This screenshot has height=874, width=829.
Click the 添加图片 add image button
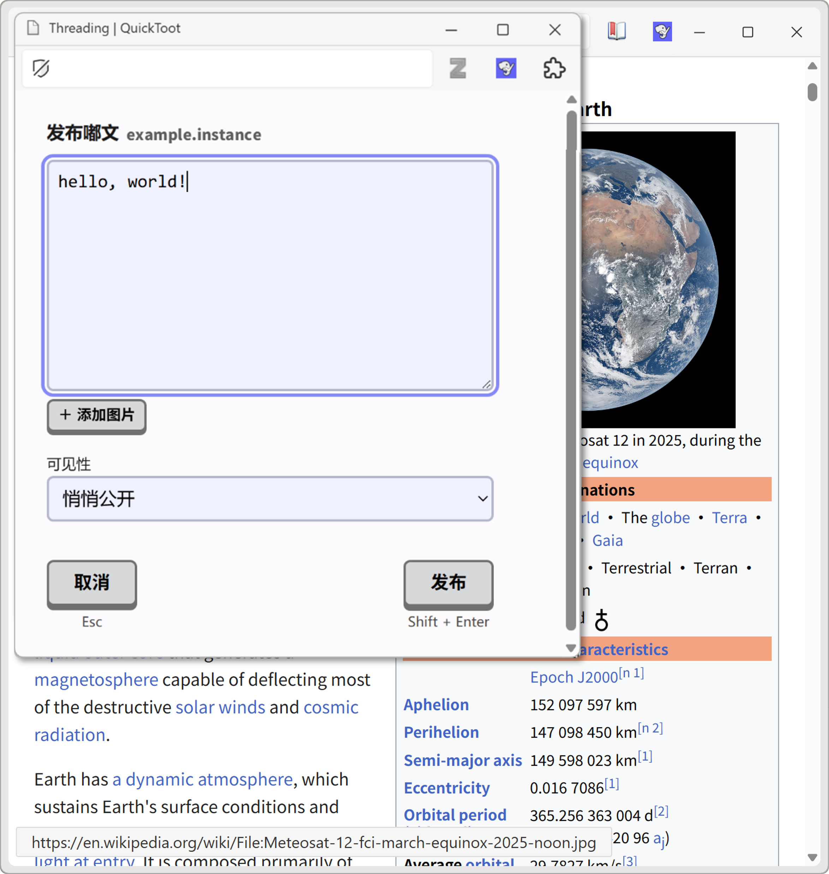click(97, 415)
